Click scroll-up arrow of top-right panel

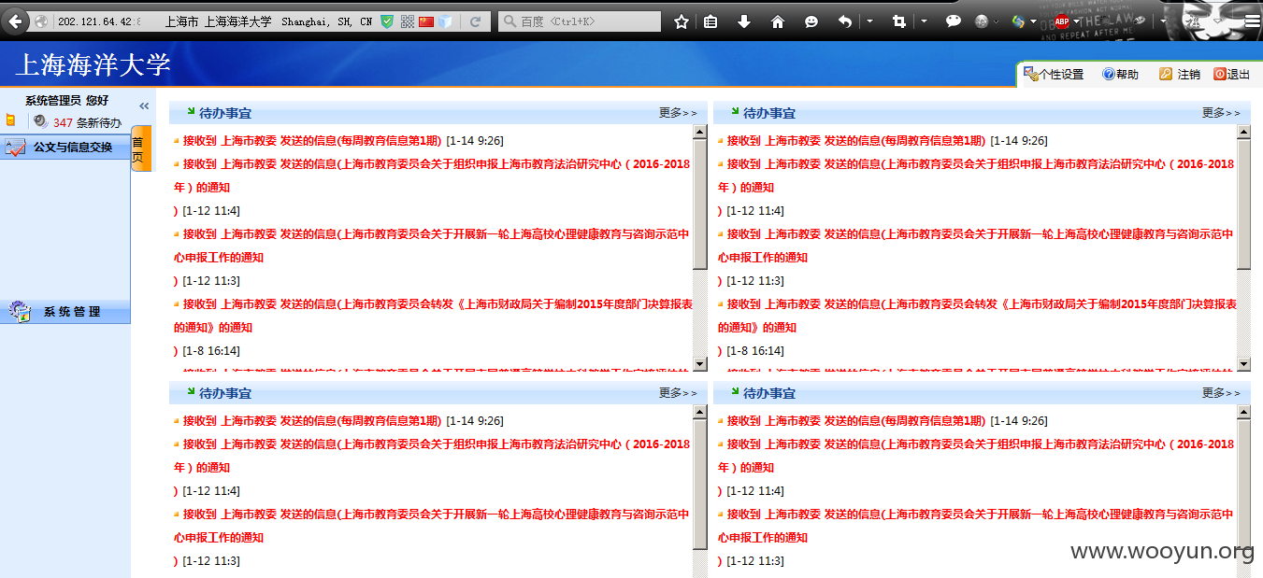(1243, 132)
